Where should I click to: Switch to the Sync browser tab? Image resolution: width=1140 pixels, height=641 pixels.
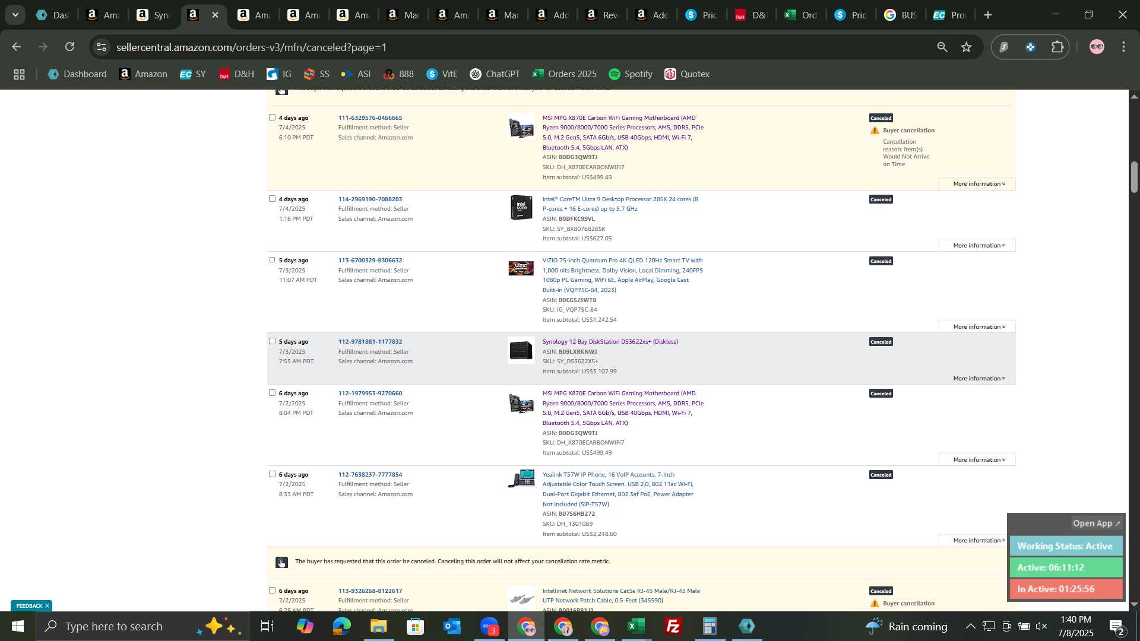click(154, 15)
